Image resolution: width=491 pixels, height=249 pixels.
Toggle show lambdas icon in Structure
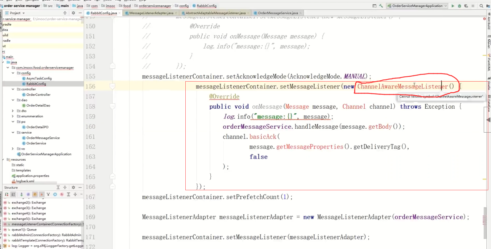62,194
